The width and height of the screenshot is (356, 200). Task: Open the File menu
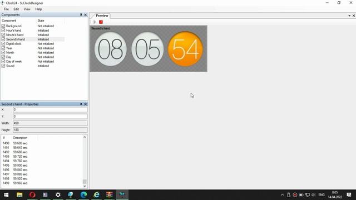pos(6,9)
